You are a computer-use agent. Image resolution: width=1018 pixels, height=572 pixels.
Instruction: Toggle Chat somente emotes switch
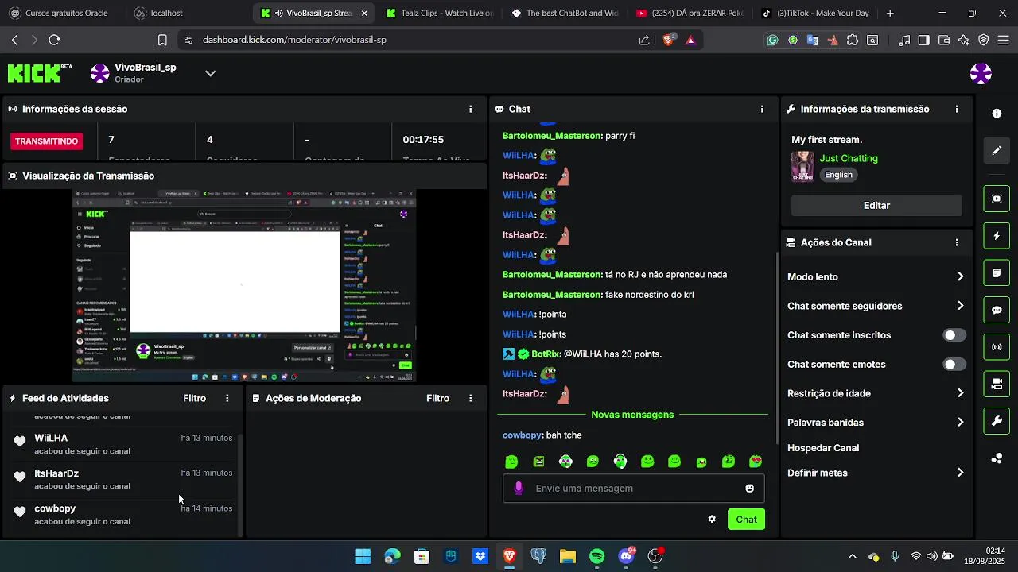[x=954, y=365]
